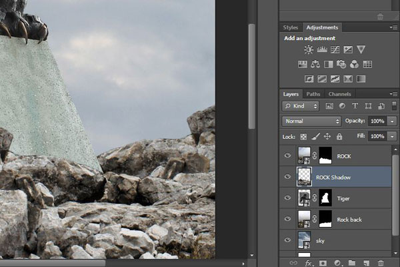Add a Color Balance adjustment
This screenshot has width=400, height=267.
click(315, 64)
